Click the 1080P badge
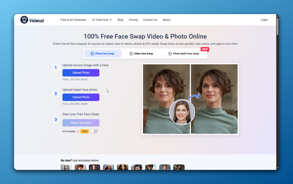293x184 pixels. (x=85, y=132)
